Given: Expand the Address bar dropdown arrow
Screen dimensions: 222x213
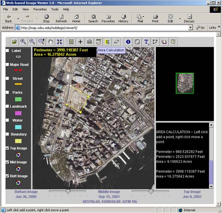Looking at the screenshot, I should (x=190, y=28).
